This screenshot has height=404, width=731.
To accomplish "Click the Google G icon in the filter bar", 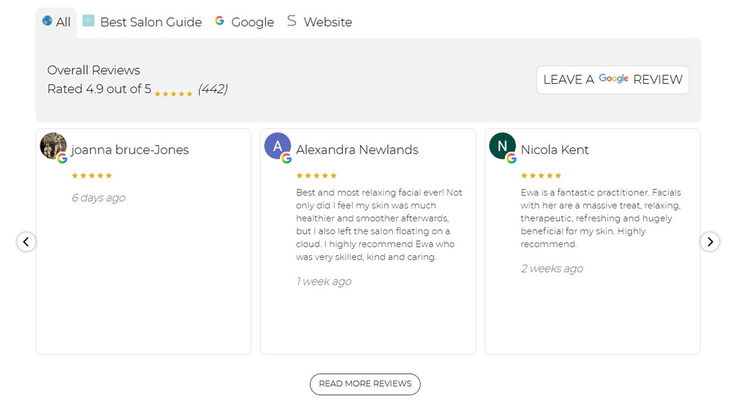I will point(219,20).
